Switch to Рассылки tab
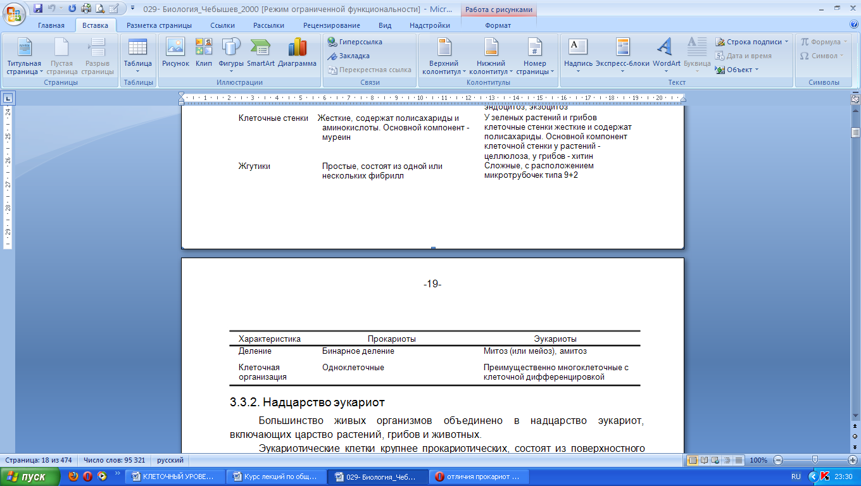 click(268, 25)
